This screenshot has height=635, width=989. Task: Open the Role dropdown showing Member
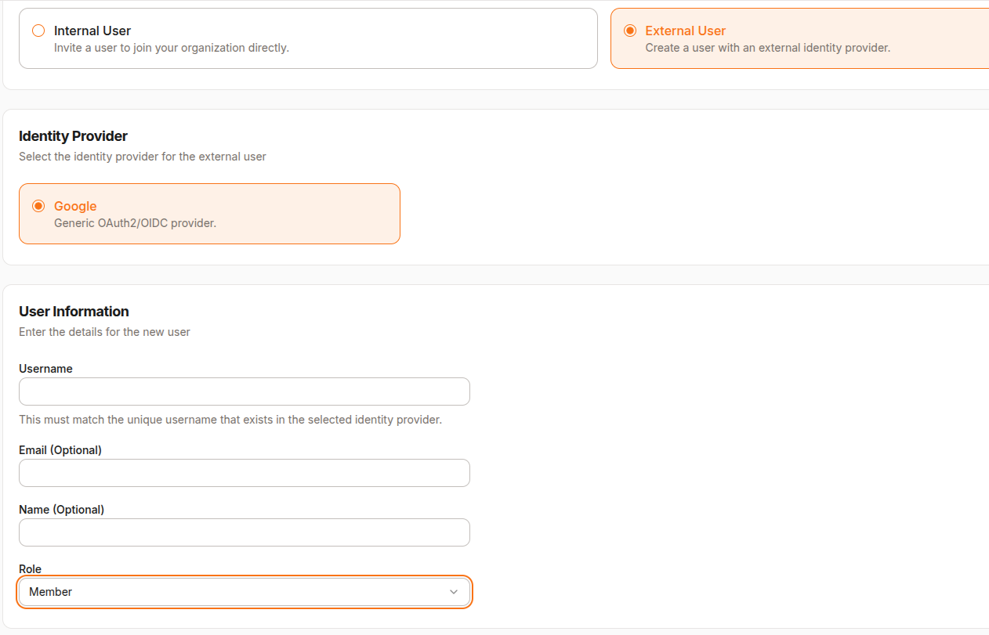point(245,592)
